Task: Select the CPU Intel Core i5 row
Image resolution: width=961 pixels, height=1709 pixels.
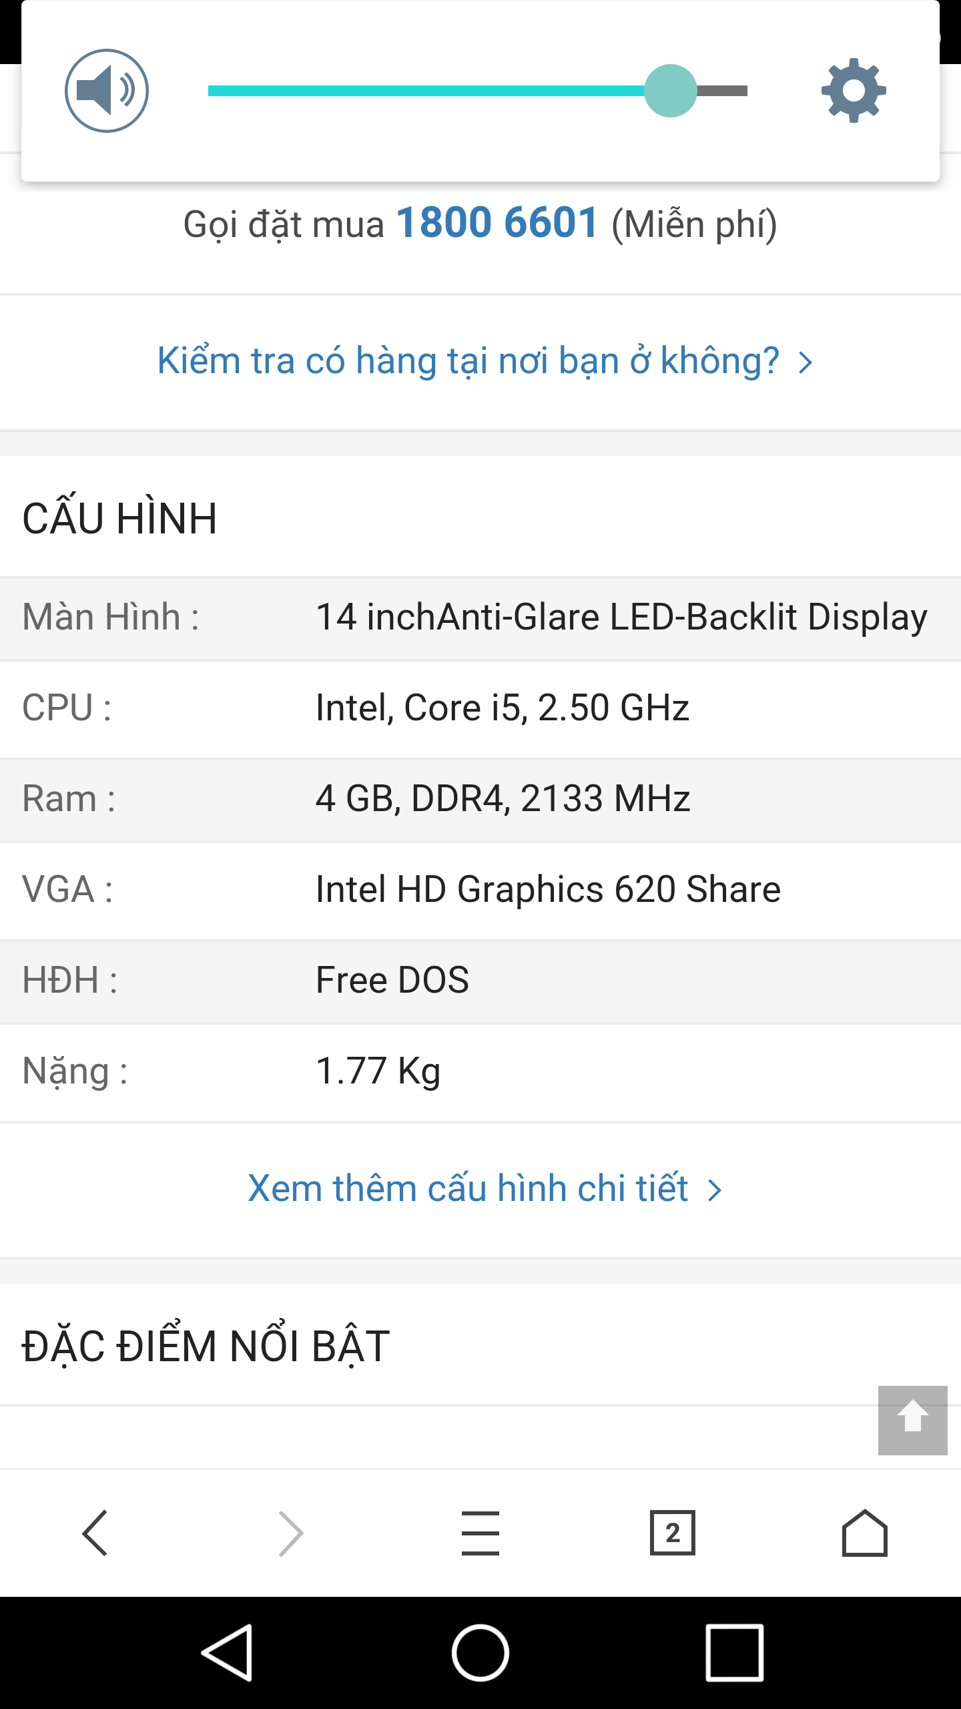Action: [x=480, y=709]
